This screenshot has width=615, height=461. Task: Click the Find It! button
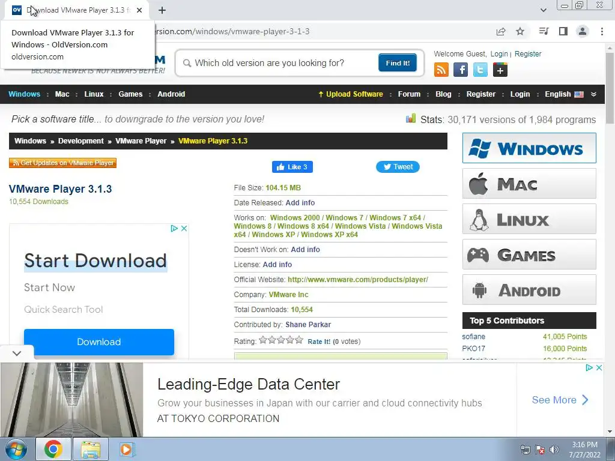[x=398, y=63]
